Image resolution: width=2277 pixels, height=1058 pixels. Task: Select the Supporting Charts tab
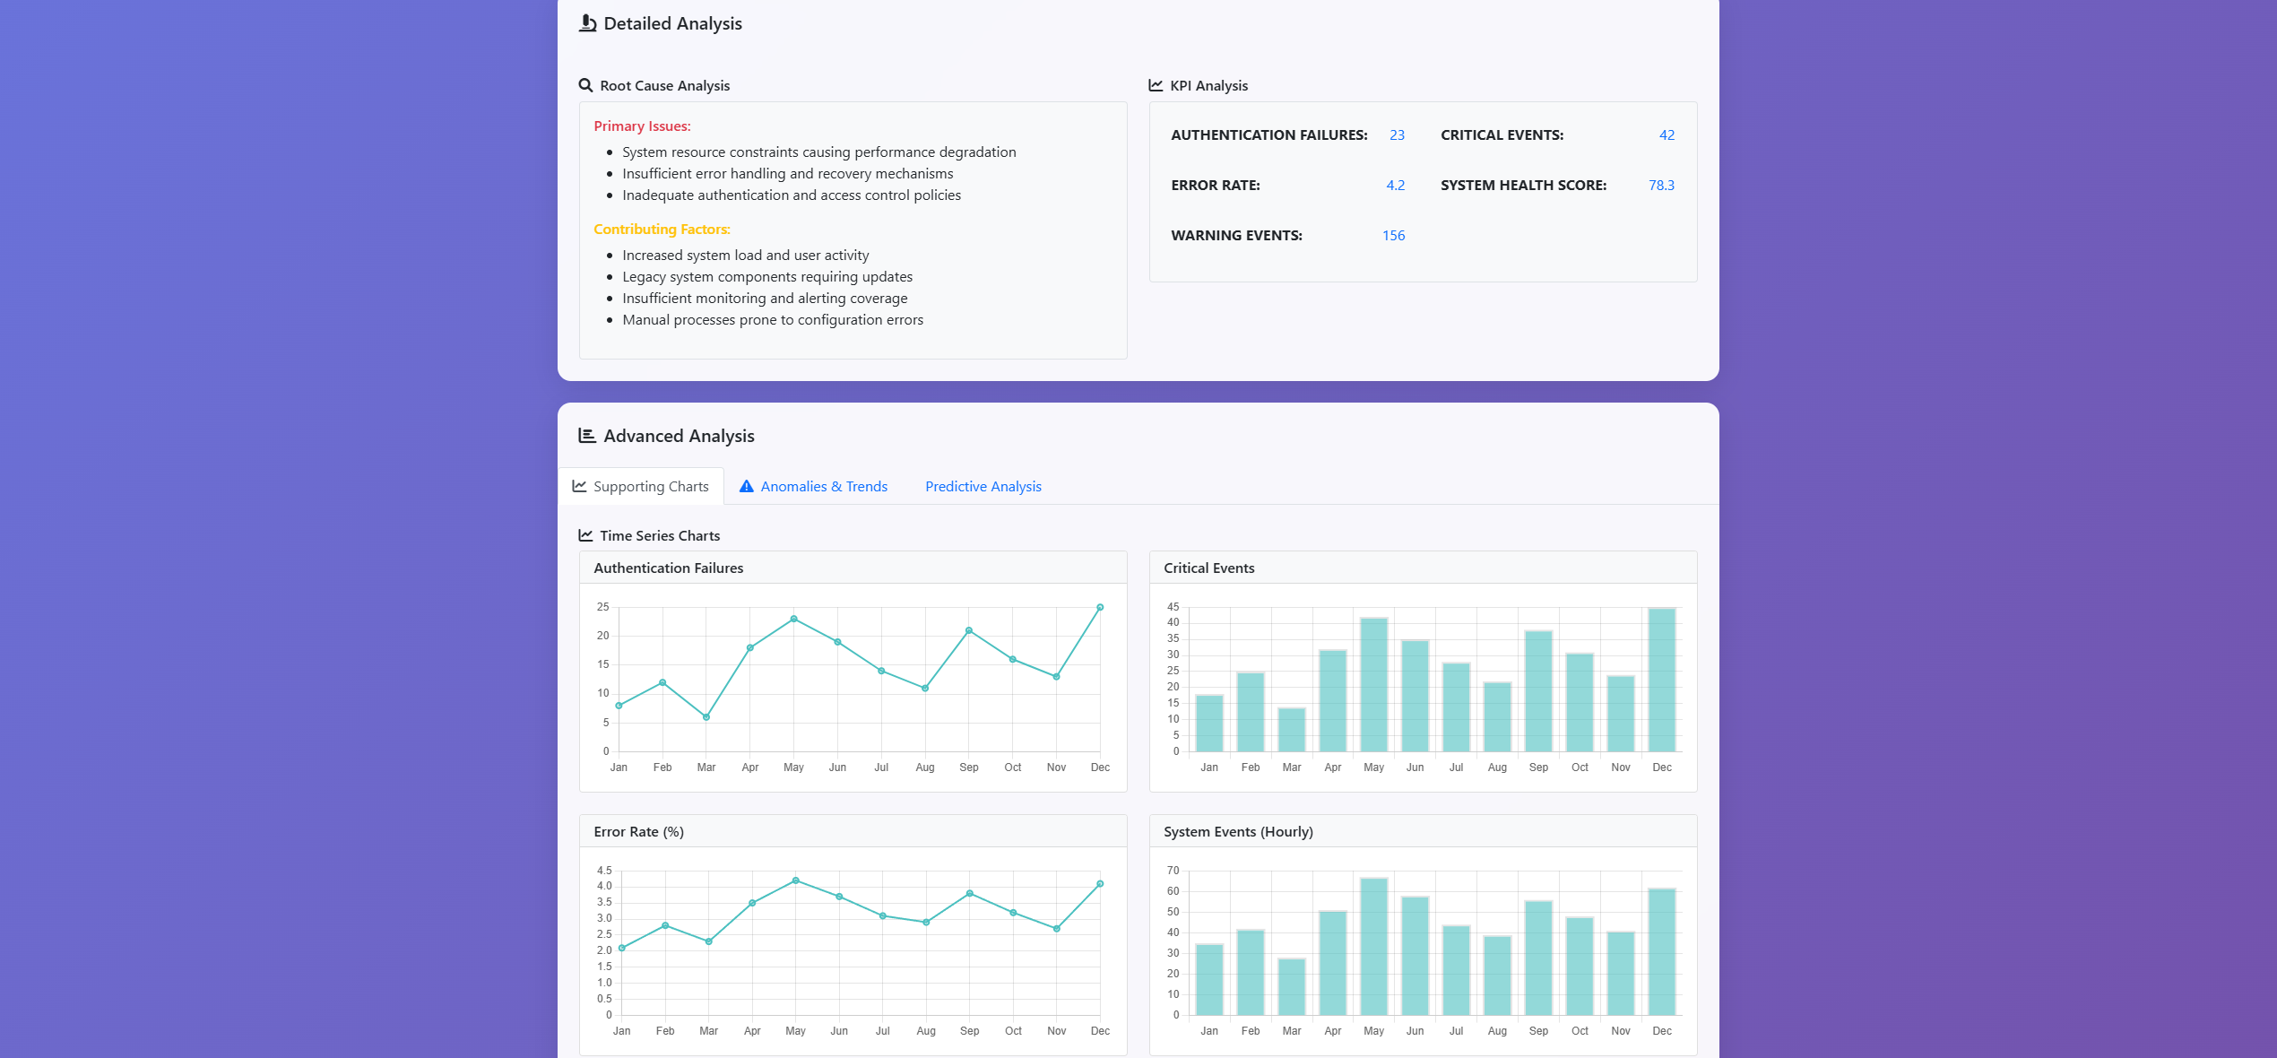[x=650, y=486]
